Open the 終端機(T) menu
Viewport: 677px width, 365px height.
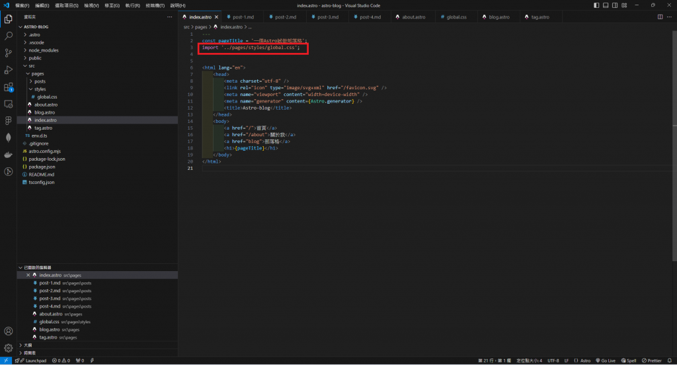click(x=155, y=5)
